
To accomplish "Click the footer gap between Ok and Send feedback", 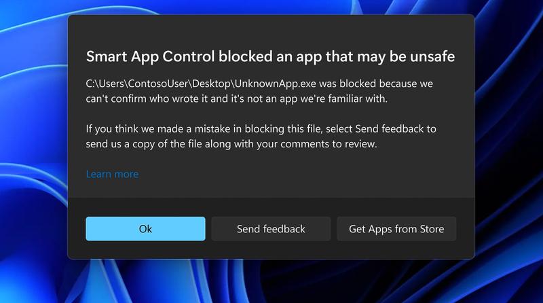I will [x=208, y=229].
